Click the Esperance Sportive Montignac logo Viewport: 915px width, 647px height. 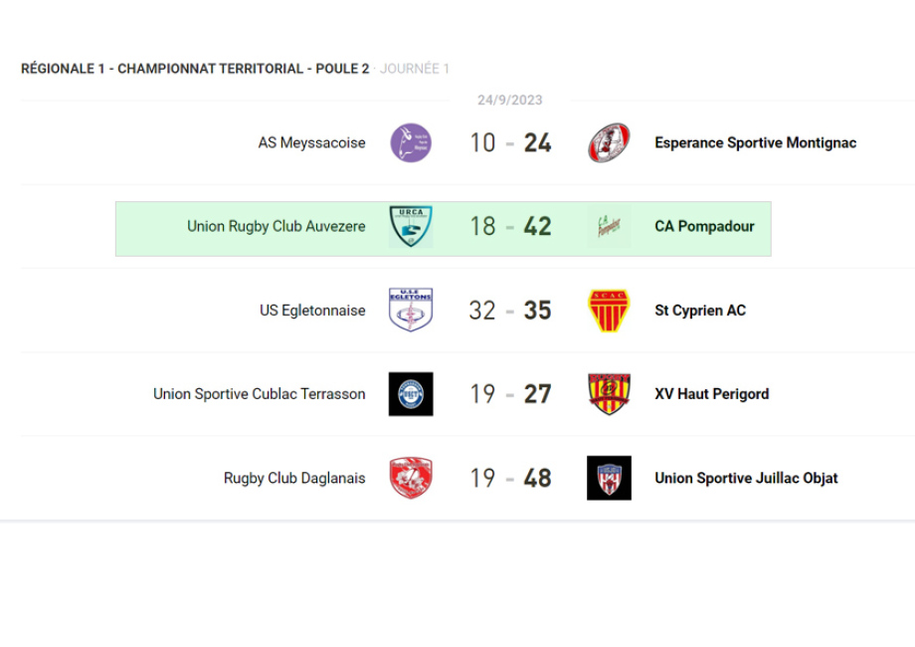click(609, 143)
